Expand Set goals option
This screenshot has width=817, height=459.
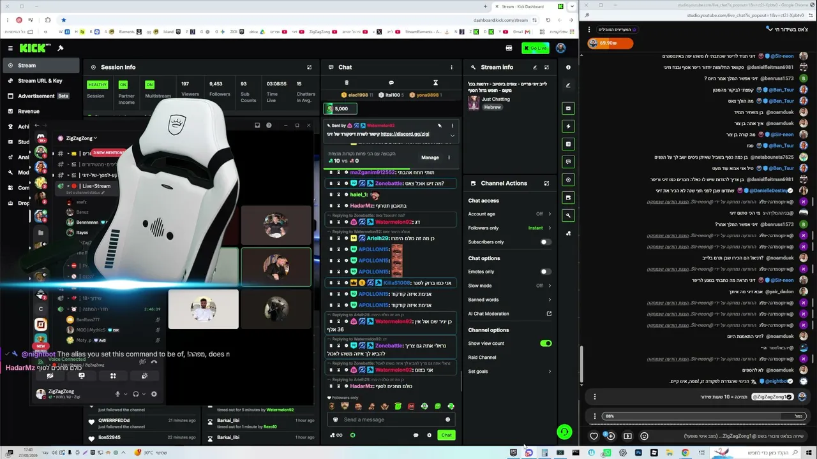(x=550, y=372)
